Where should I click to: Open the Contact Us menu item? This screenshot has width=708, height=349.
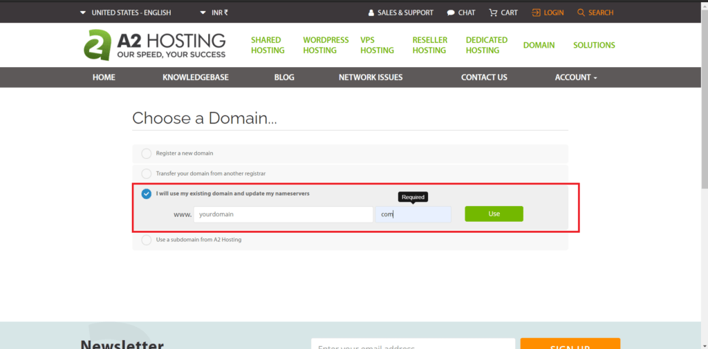(484, 77)
